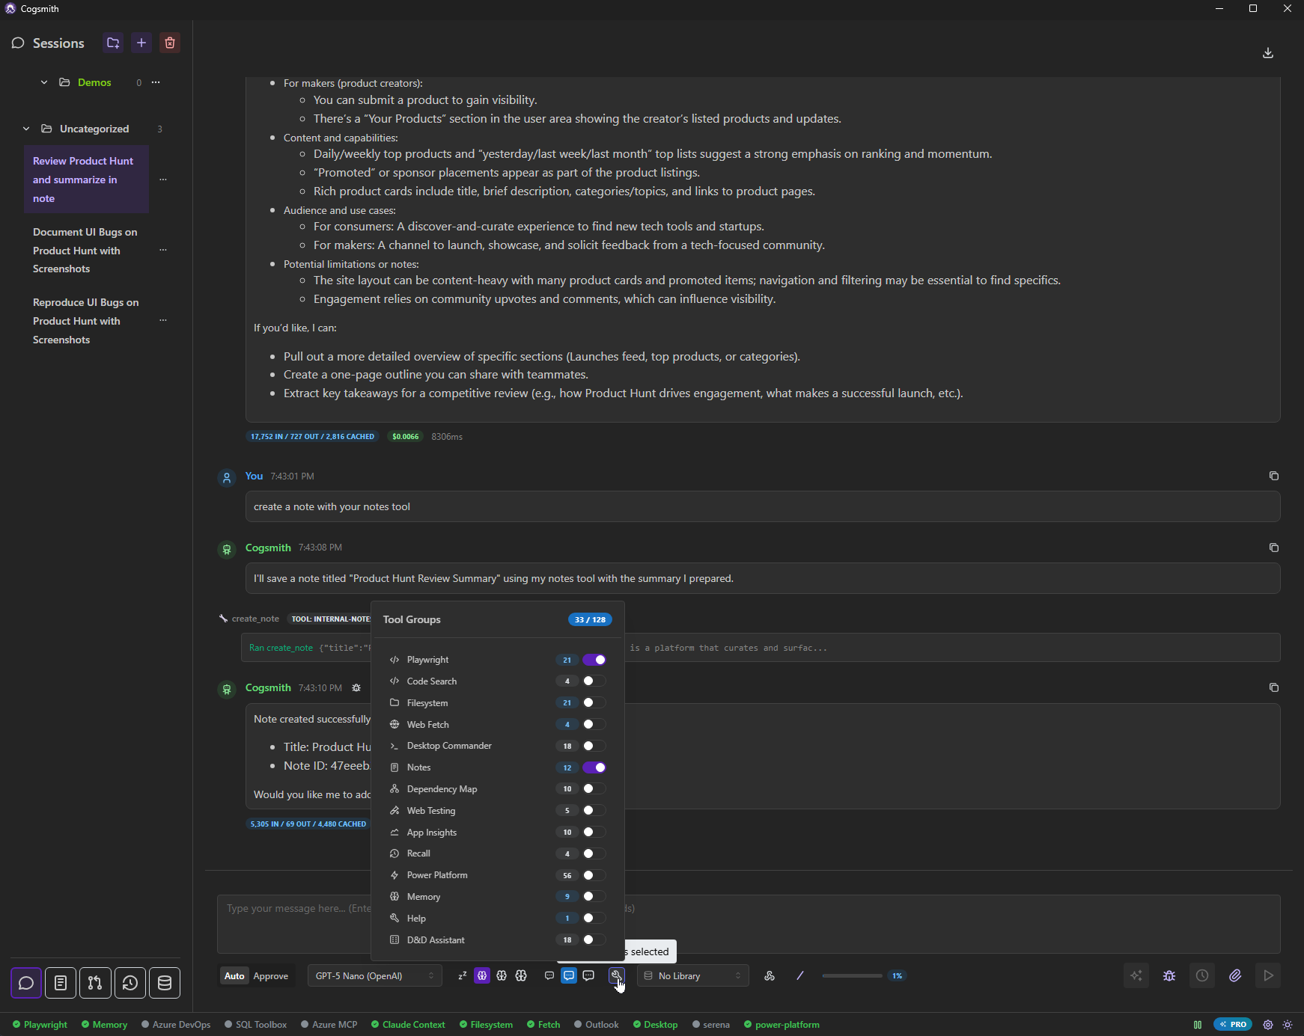Click the clock schedule icon
Screen dimensions: 1304x1036
(x=1202, y=975)
